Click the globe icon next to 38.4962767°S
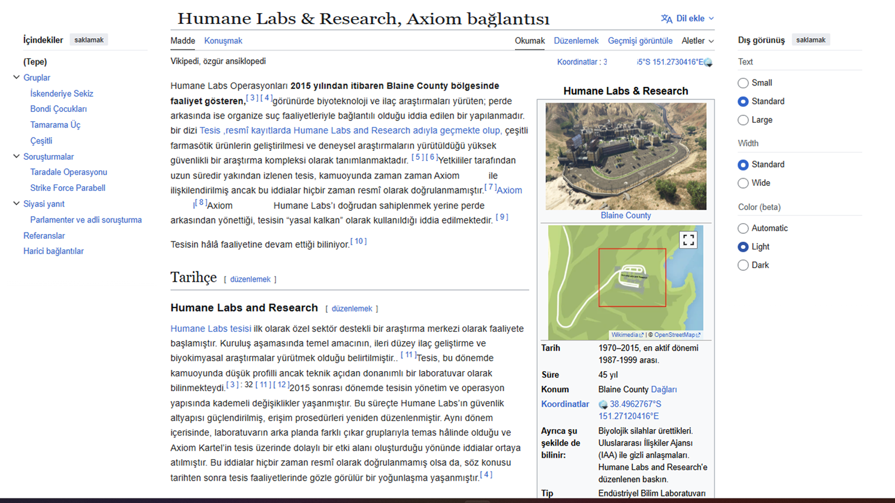Viewport: 895px width, 503px height. coord(603,404)
